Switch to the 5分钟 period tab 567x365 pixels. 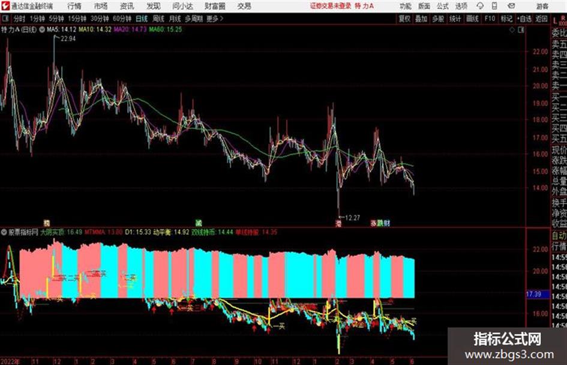coord(56,19)
